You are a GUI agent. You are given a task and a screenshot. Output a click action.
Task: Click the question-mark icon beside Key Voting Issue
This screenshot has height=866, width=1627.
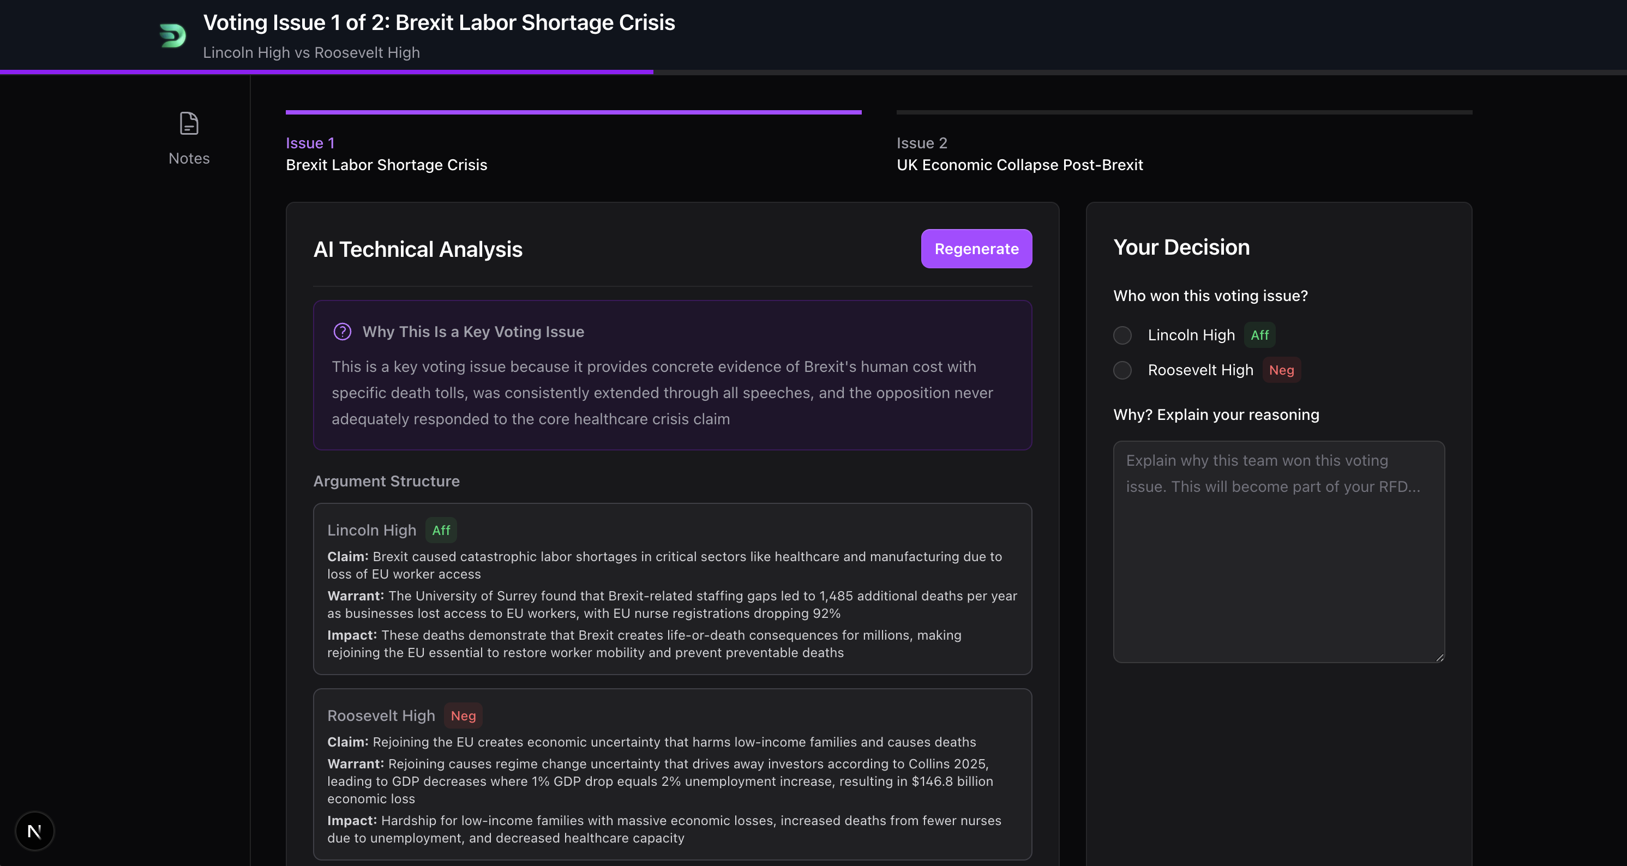pyautogui.click(x=343, y=332)
